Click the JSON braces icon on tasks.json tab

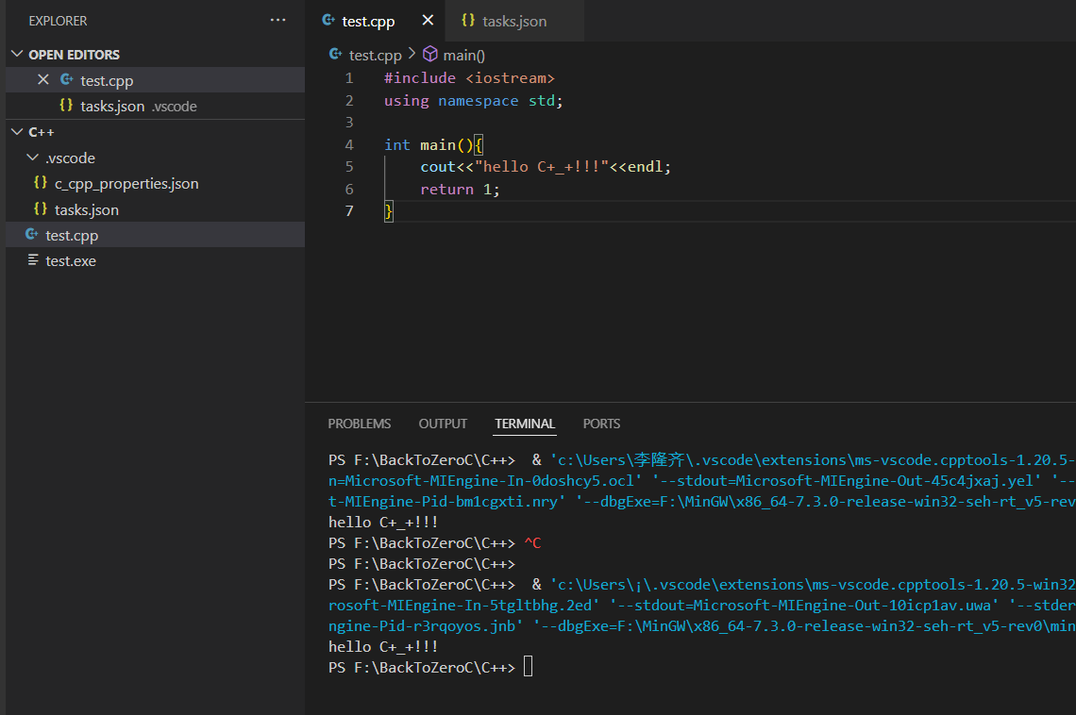click(x=468, y=21)
